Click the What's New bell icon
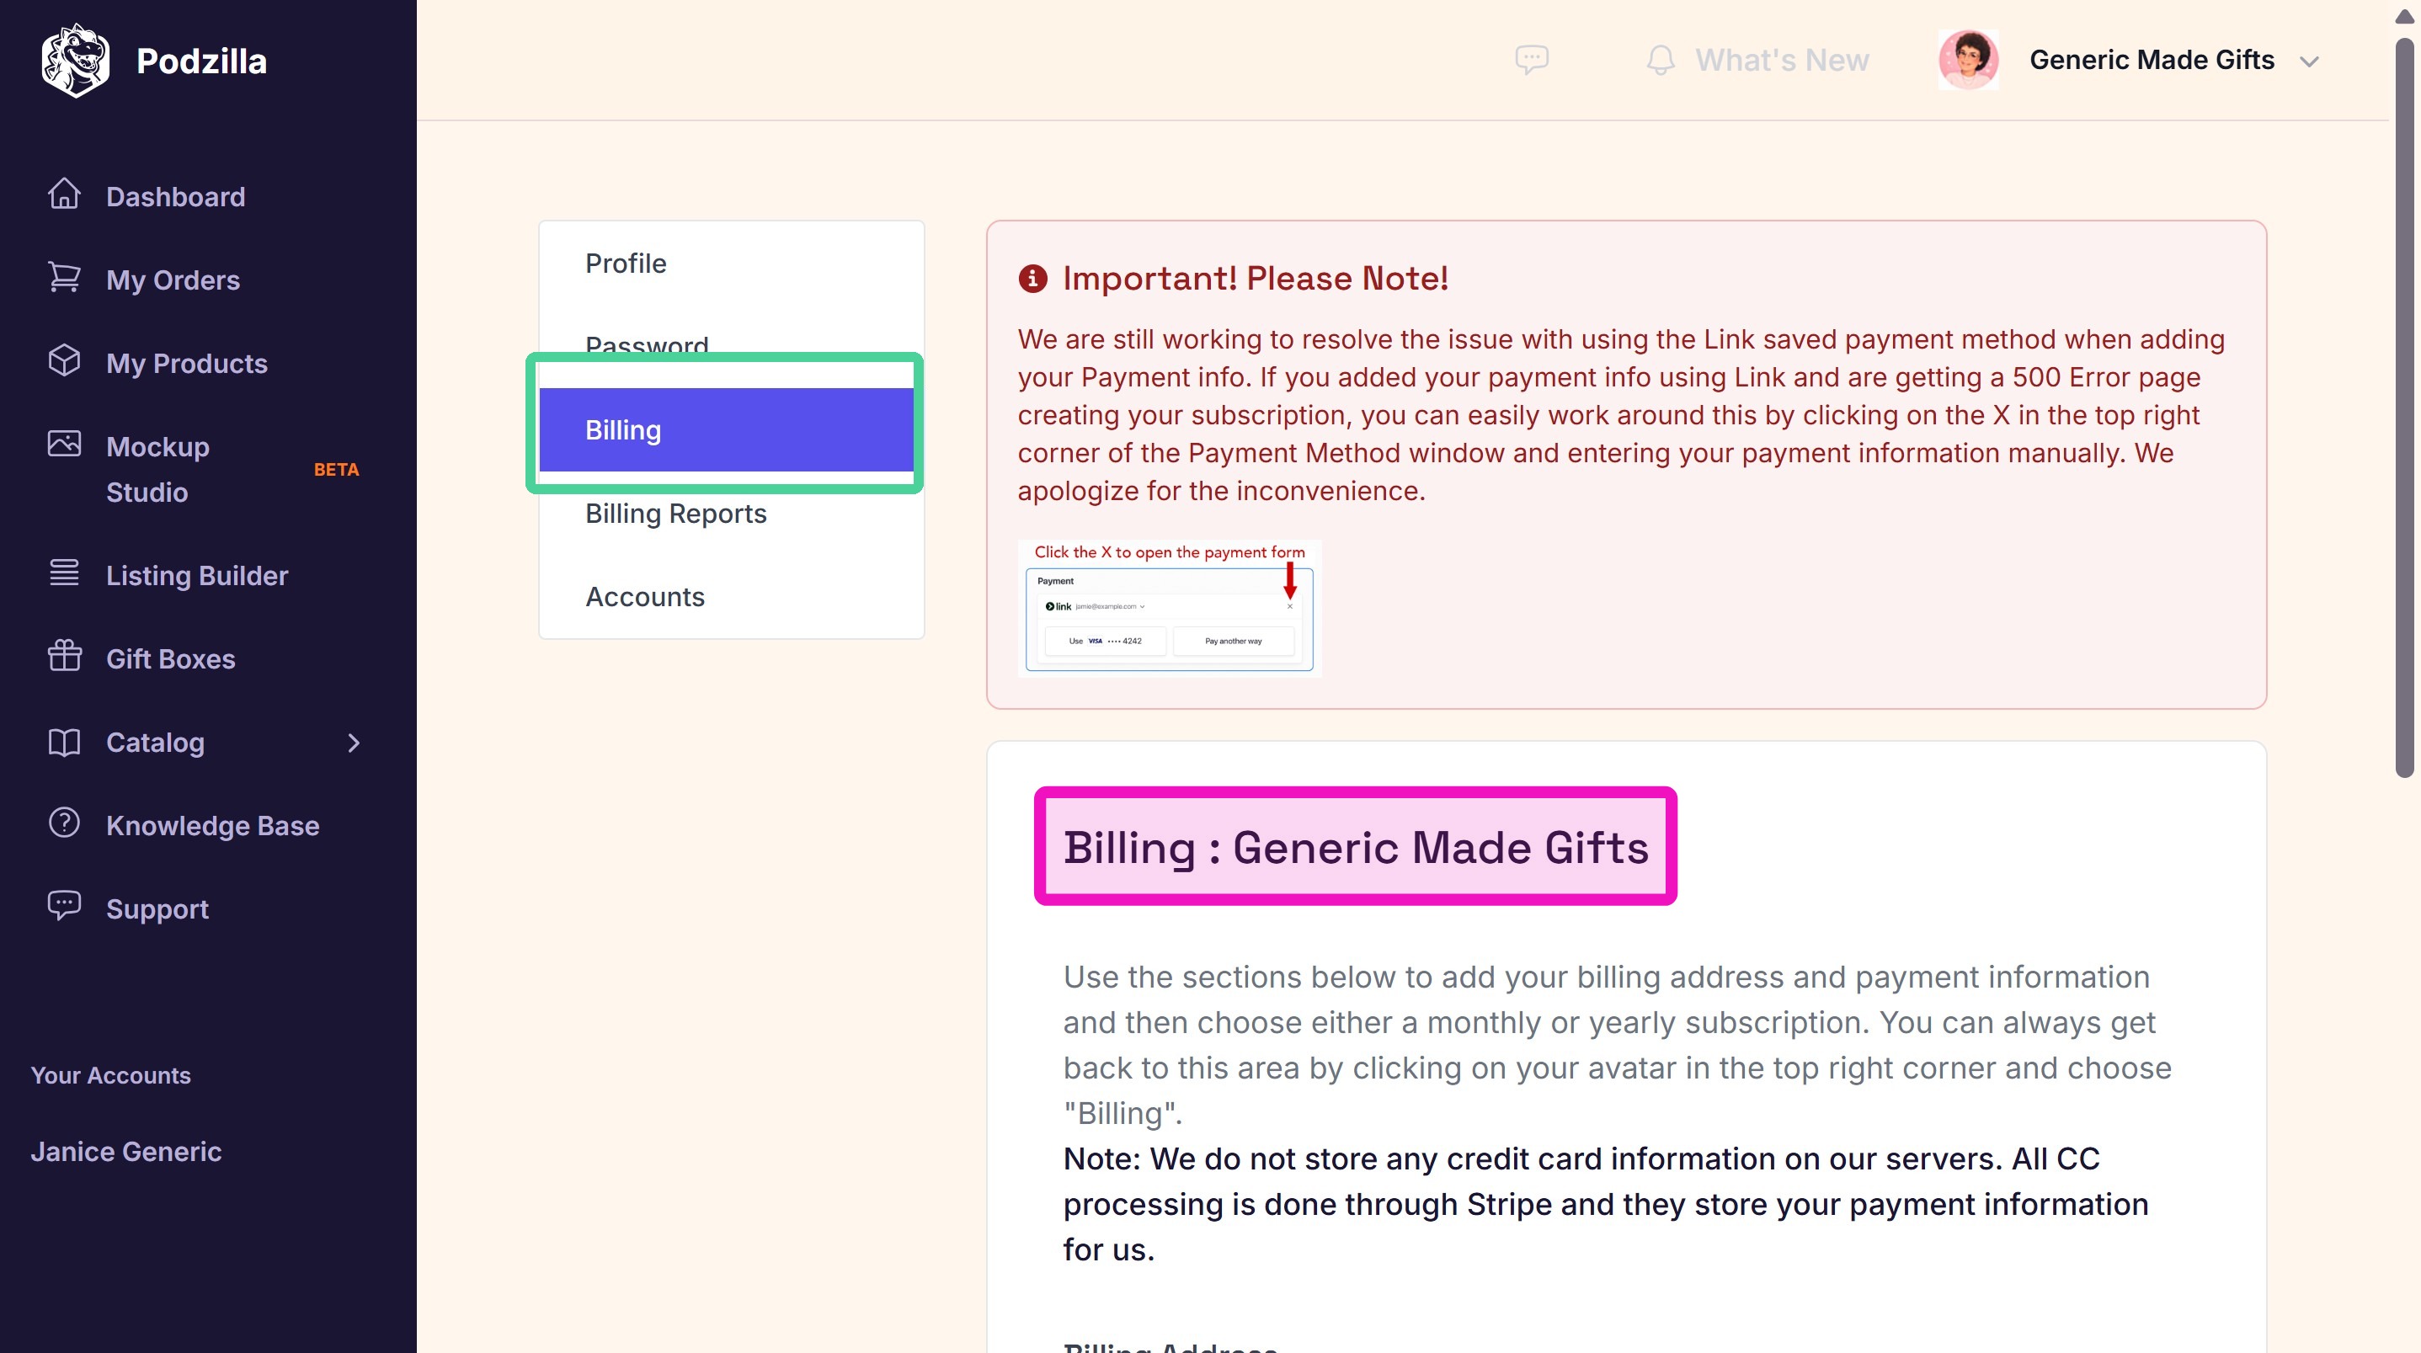This screenshot has height=1353, width=2421. 1661,60
